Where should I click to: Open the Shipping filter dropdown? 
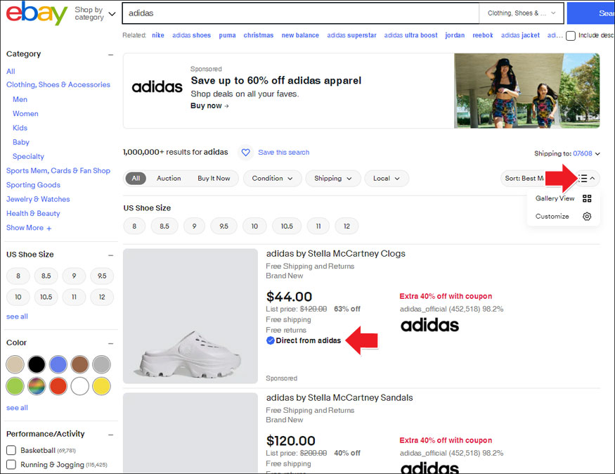(332, 178)
